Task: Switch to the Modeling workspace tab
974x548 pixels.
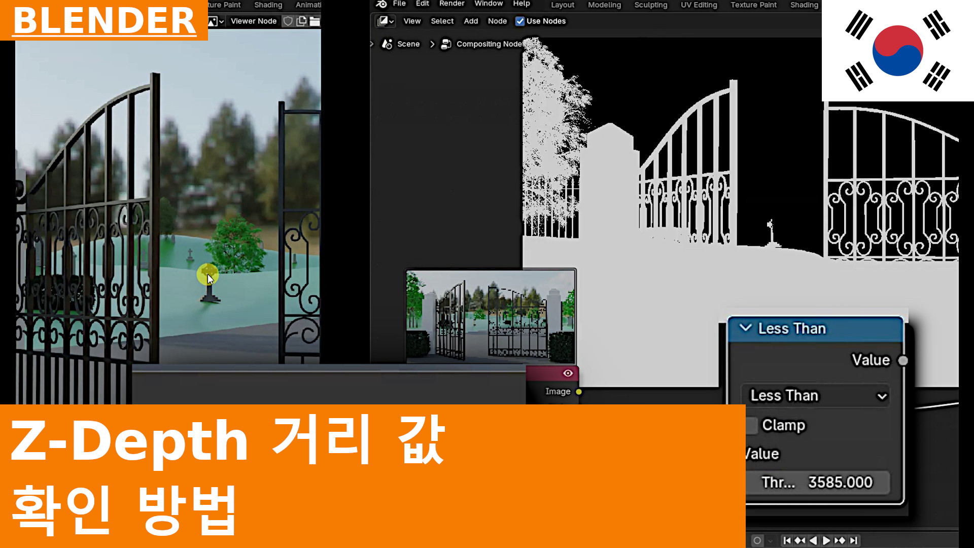Action: pyautogui.click(x=604, y=5)
